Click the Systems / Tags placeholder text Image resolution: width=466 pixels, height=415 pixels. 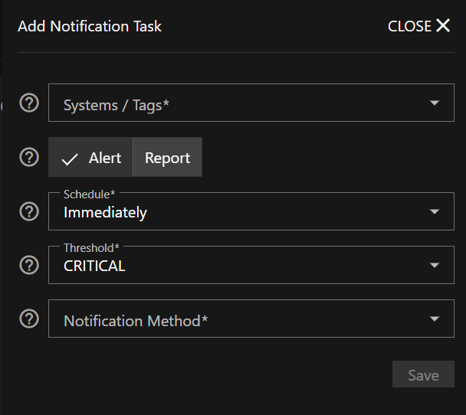pyautogui.click(x=116, y=106)
